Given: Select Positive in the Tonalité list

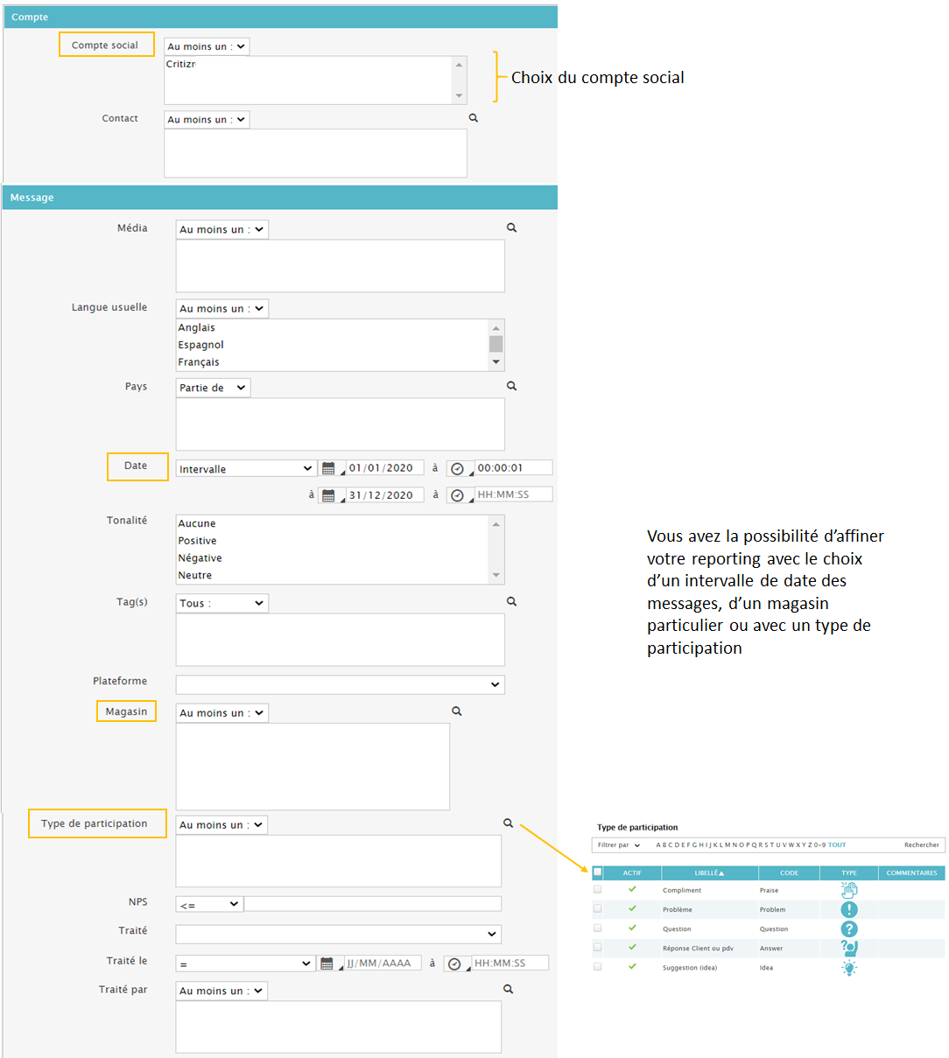Looking at the screenshot, I should pyautogui.click(x=198, y=541).
